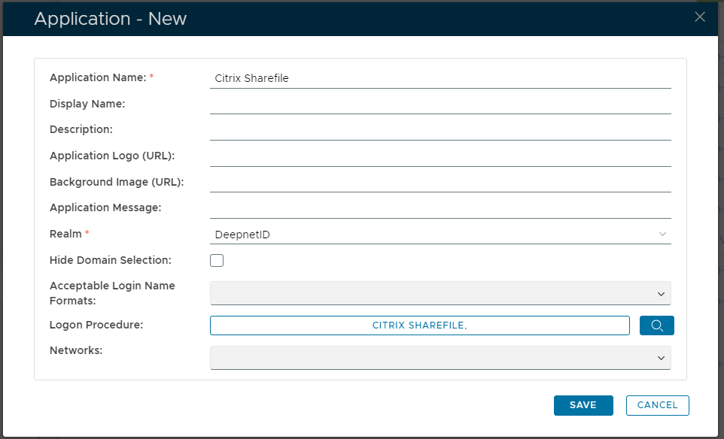The height and width of the screenshot is (439, 724).
Task: Expand the Acceptable Login Name Formats dropdown
Action: point(440,293)
